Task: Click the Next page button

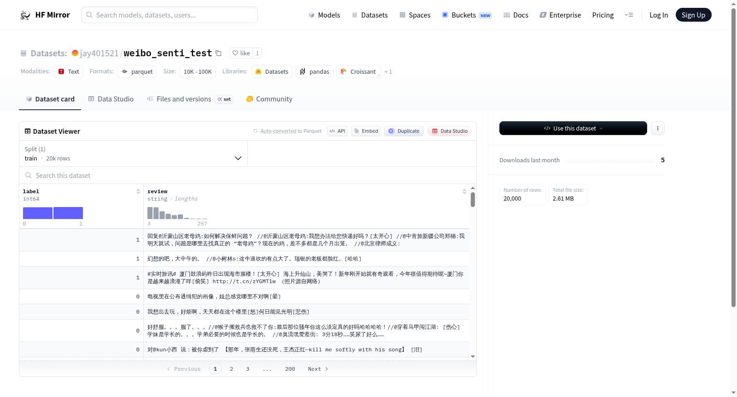Action: coord(318,369)
